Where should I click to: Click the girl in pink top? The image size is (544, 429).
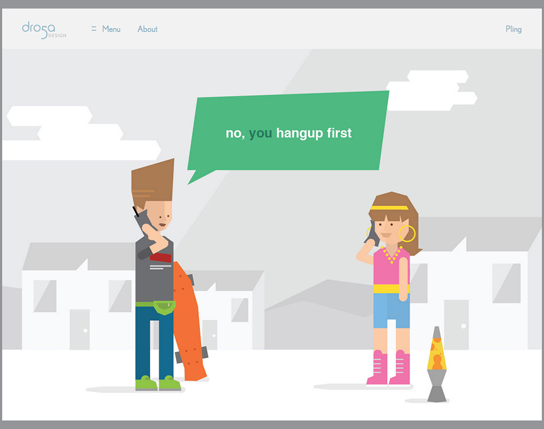(389, 288)
